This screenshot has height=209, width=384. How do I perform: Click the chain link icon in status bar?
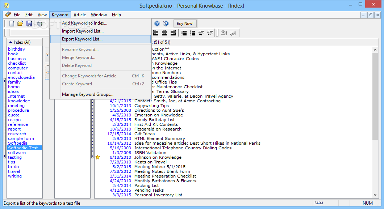pos(319,203)
